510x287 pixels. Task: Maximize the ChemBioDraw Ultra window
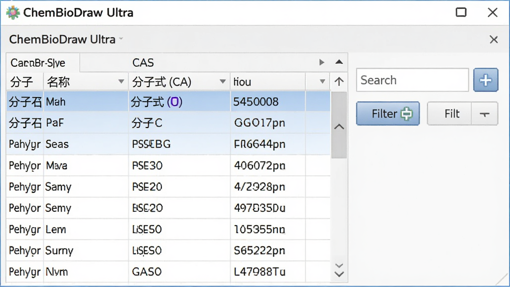pos(461,12)
